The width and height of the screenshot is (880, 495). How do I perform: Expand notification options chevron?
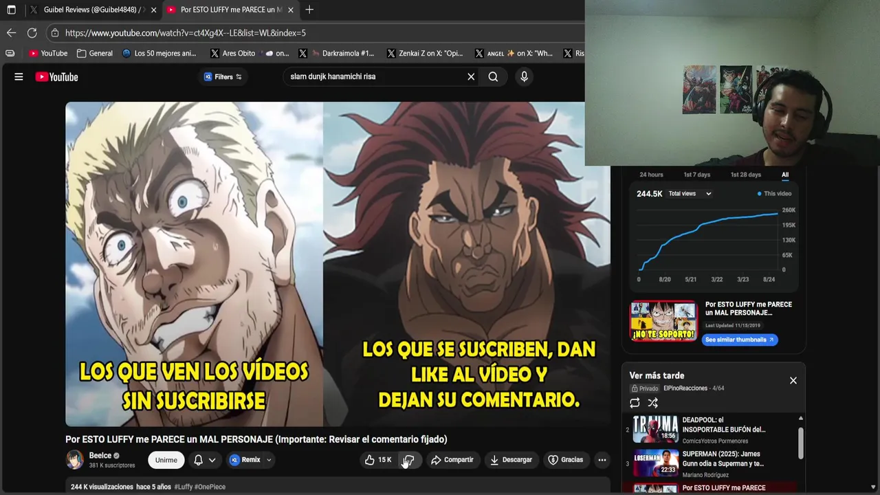pos(212,460)
